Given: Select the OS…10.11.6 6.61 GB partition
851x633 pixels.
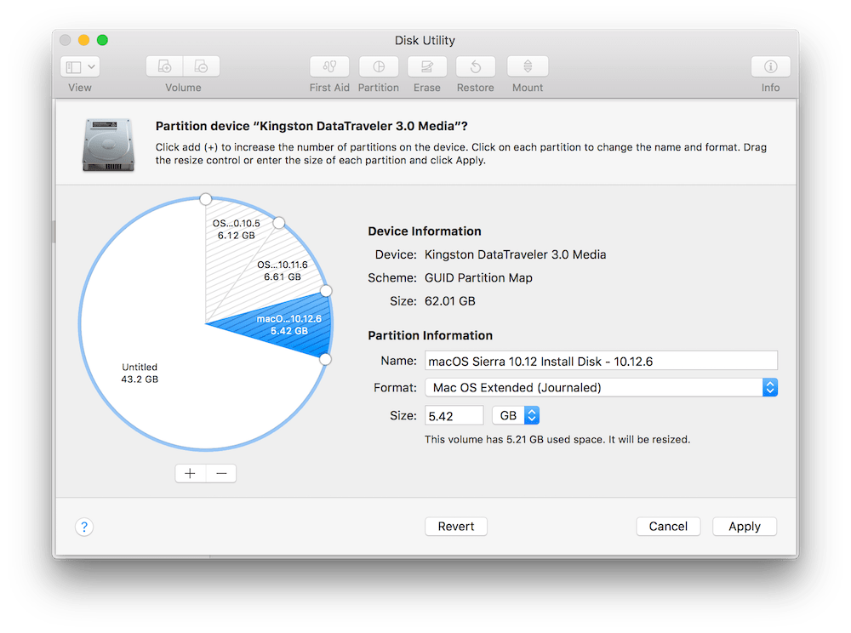Looking at the screenshot, I should [x=283, y=271].
